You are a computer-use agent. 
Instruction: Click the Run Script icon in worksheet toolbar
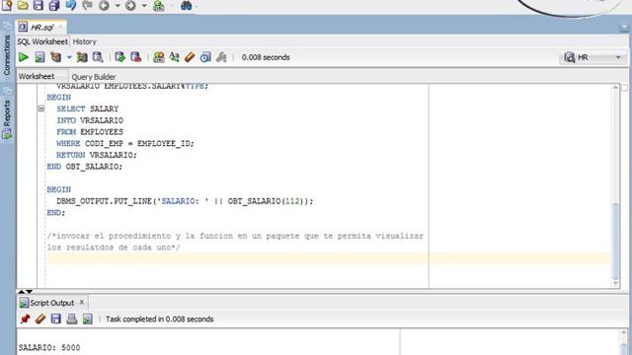(39, 57)
